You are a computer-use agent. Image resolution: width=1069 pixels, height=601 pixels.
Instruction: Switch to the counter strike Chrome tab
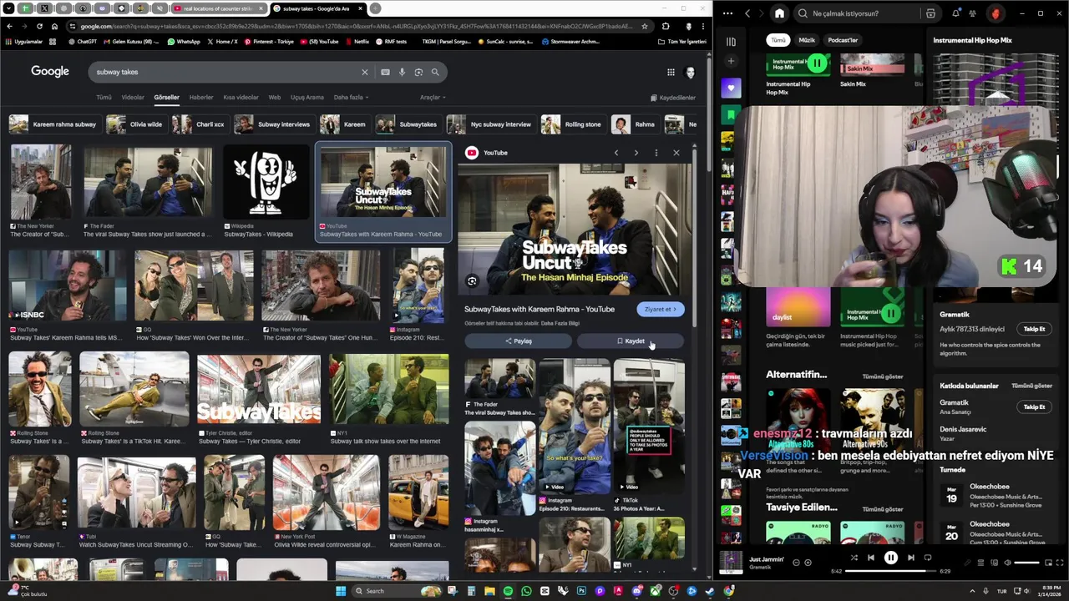[x=217, y=8]
